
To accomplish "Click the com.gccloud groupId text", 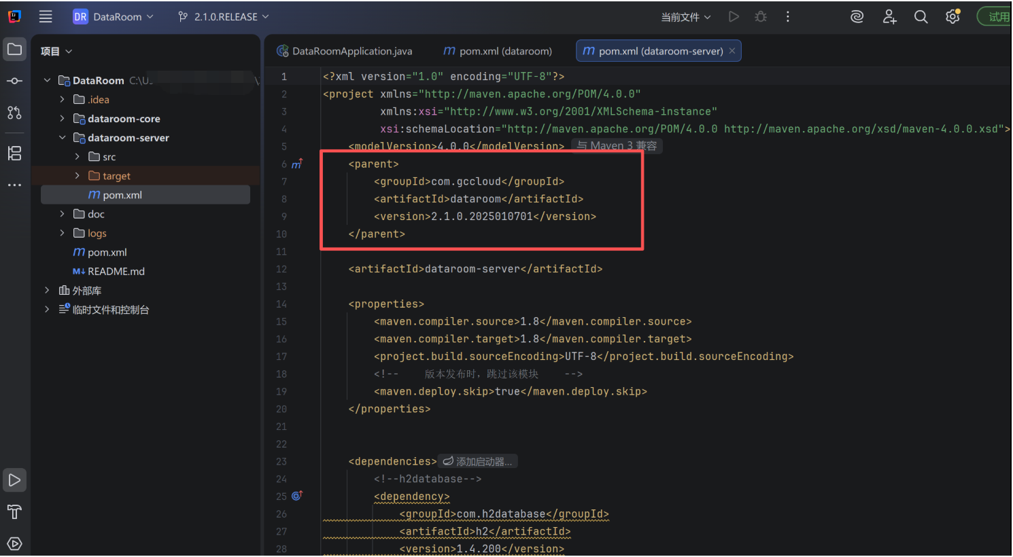I will tap(466, 181).
